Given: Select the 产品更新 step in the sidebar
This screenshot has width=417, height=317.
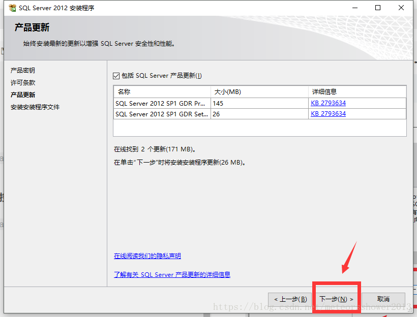Looking at the screenshot, I should (x=23, y=95).
